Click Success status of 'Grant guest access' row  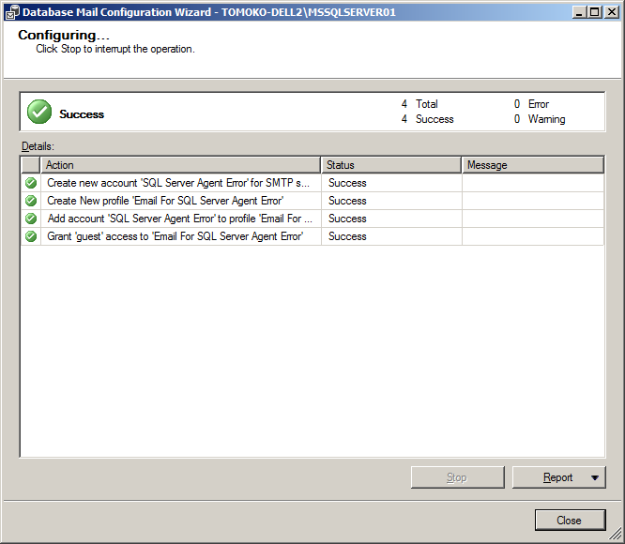347,236
